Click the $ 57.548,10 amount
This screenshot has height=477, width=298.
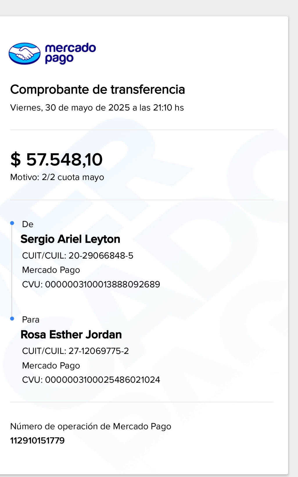(x=57, y=159)
